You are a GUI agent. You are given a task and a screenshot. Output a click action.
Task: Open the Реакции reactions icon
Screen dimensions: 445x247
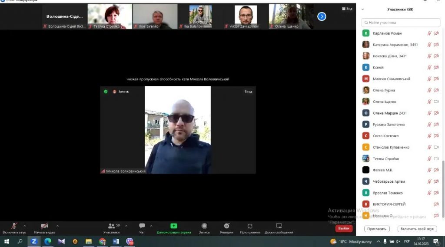[226, 226]
